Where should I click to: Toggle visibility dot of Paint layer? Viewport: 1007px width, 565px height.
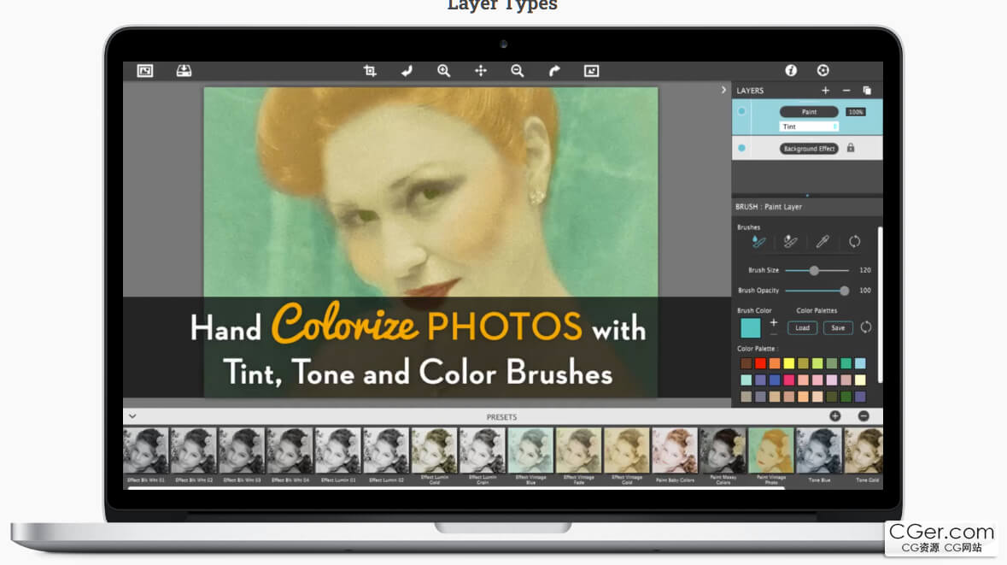click(x=741, y=111)
